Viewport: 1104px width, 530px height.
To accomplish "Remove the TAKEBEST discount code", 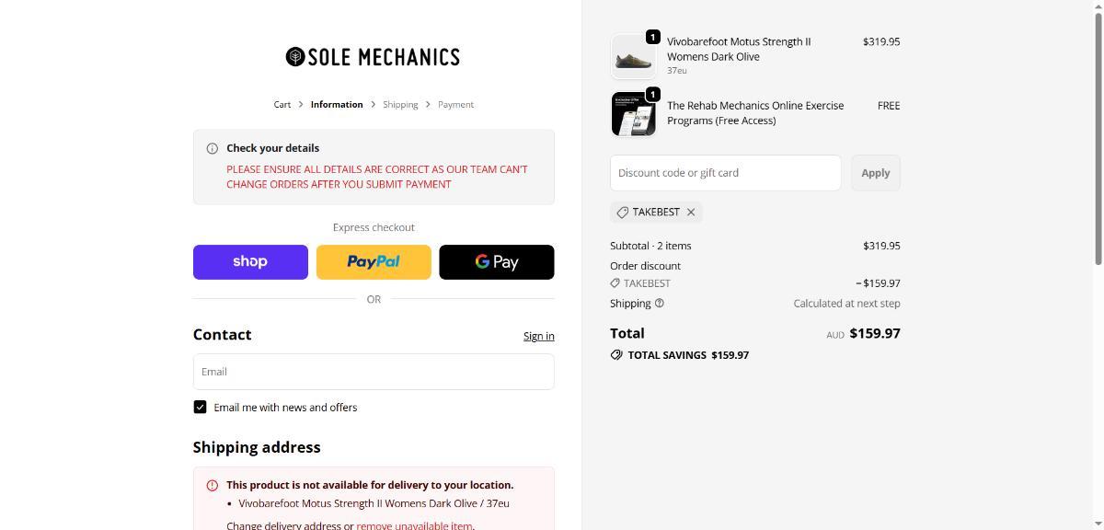I will click(691, 213).
